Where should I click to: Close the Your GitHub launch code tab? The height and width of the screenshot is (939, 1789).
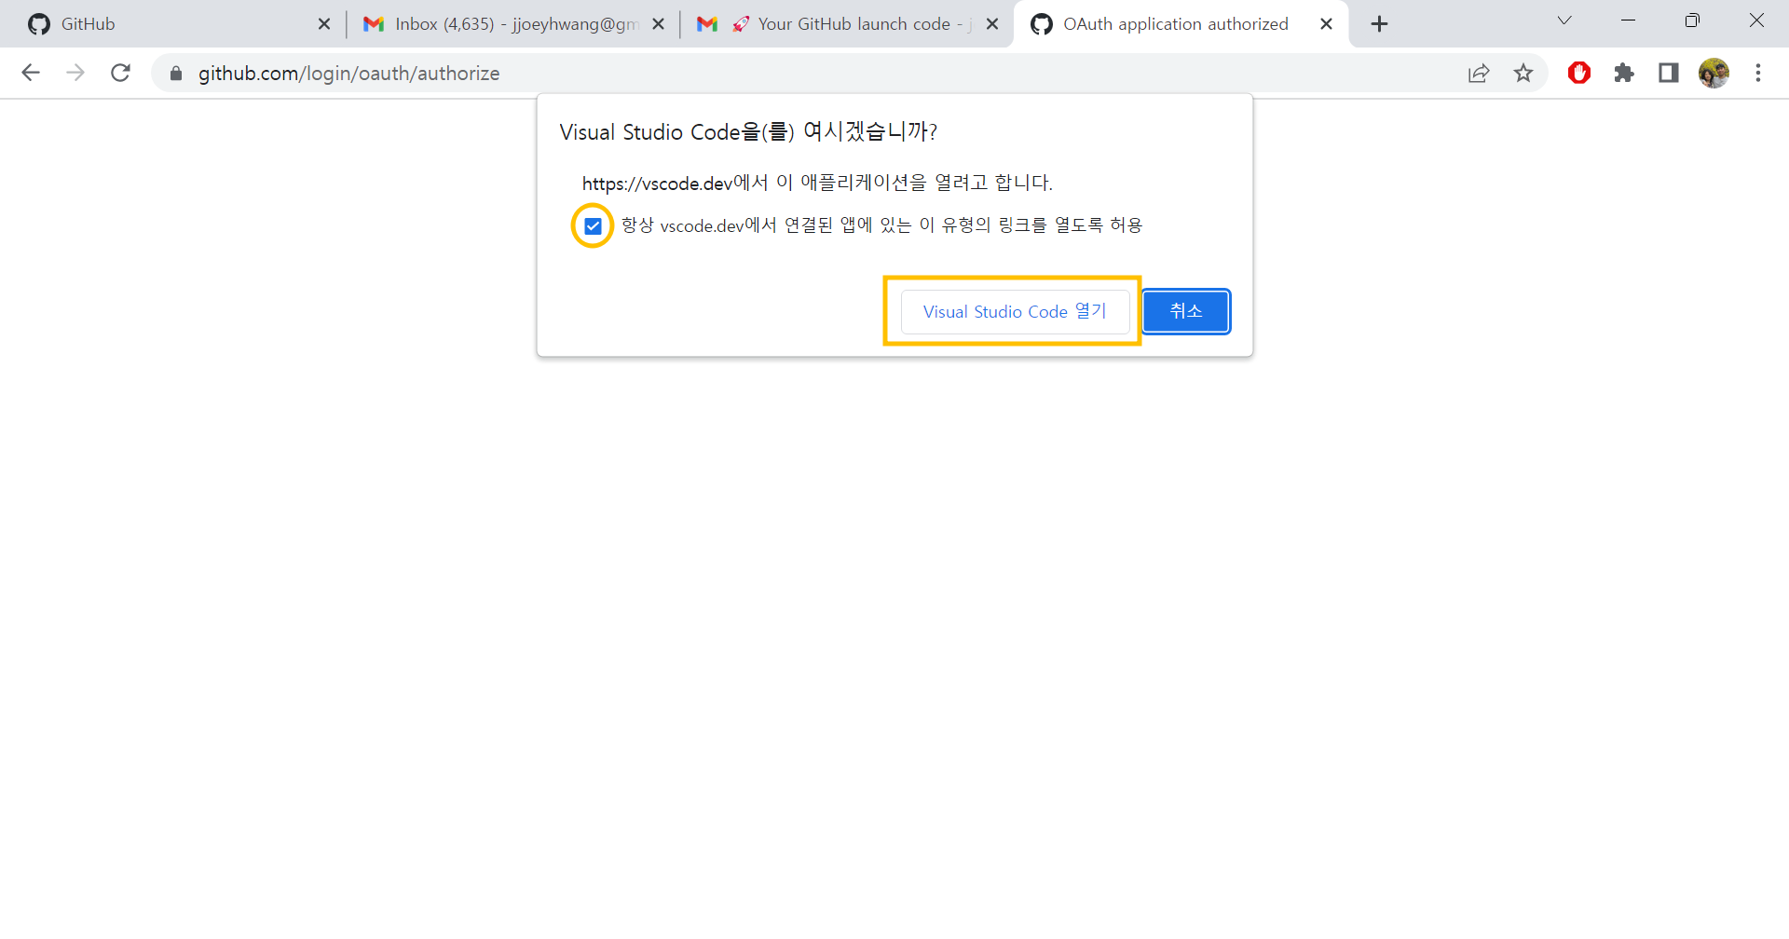point(992,24)
